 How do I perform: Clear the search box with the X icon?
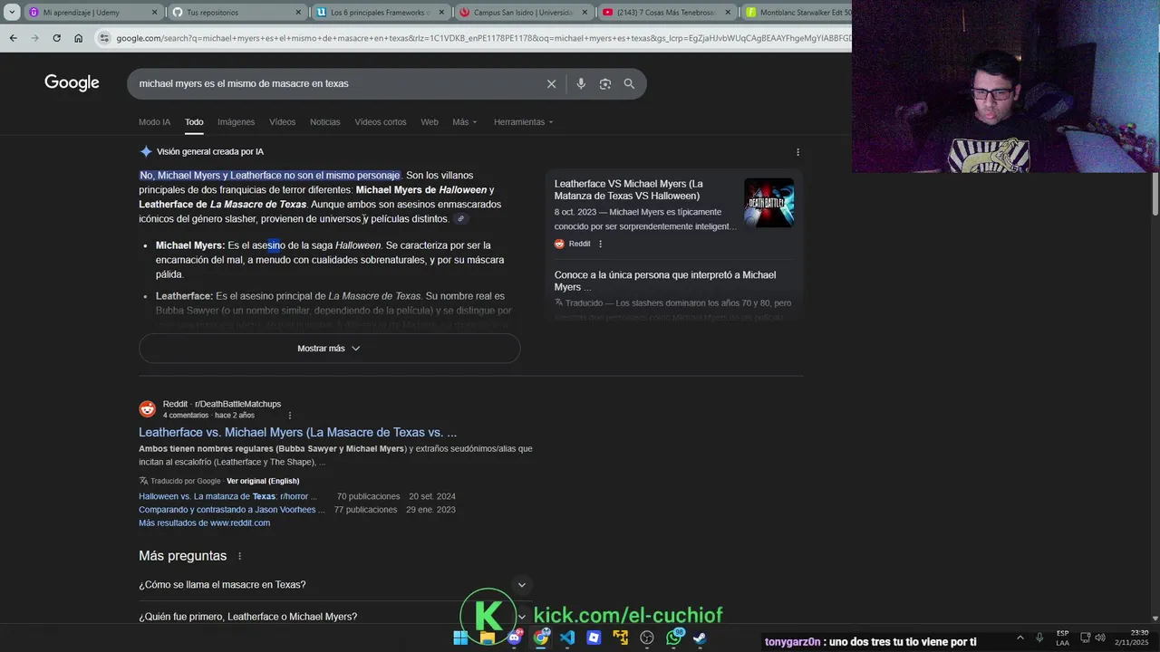551,83
